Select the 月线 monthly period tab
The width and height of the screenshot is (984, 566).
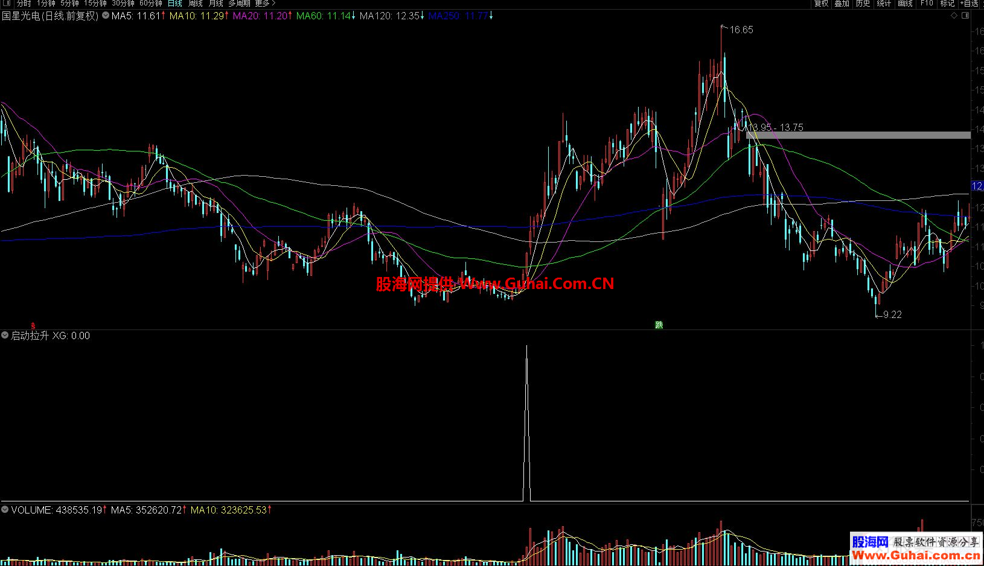(x=216, y=3)
